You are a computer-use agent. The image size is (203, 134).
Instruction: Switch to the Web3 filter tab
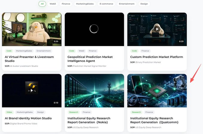tap(53, 4)
